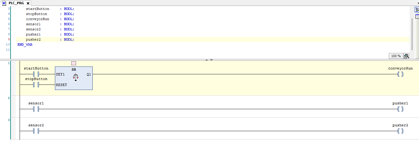Select the sensor1 contact in rung 2

36,109
